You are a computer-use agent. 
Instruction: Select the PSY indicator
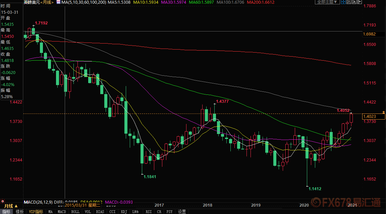(x=169, y=212)
